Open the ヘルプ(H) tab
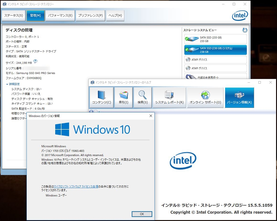Screen dimensions: 277x221 pos(115,15)
